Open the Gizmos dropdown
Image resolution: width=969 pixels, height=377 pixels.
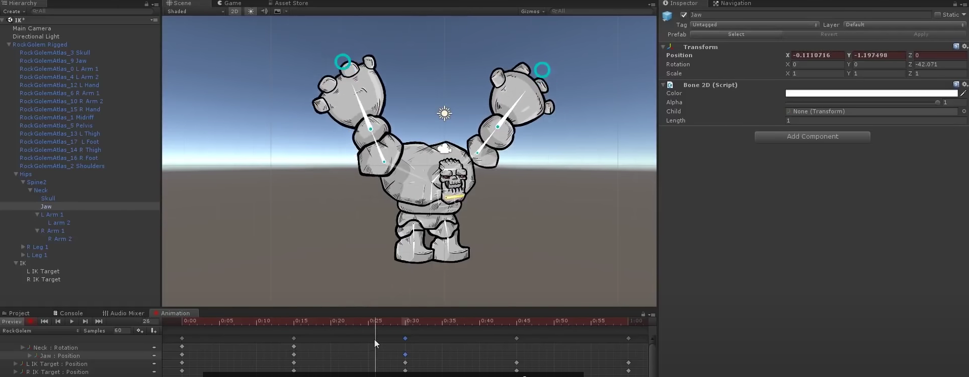pos(533,11)
